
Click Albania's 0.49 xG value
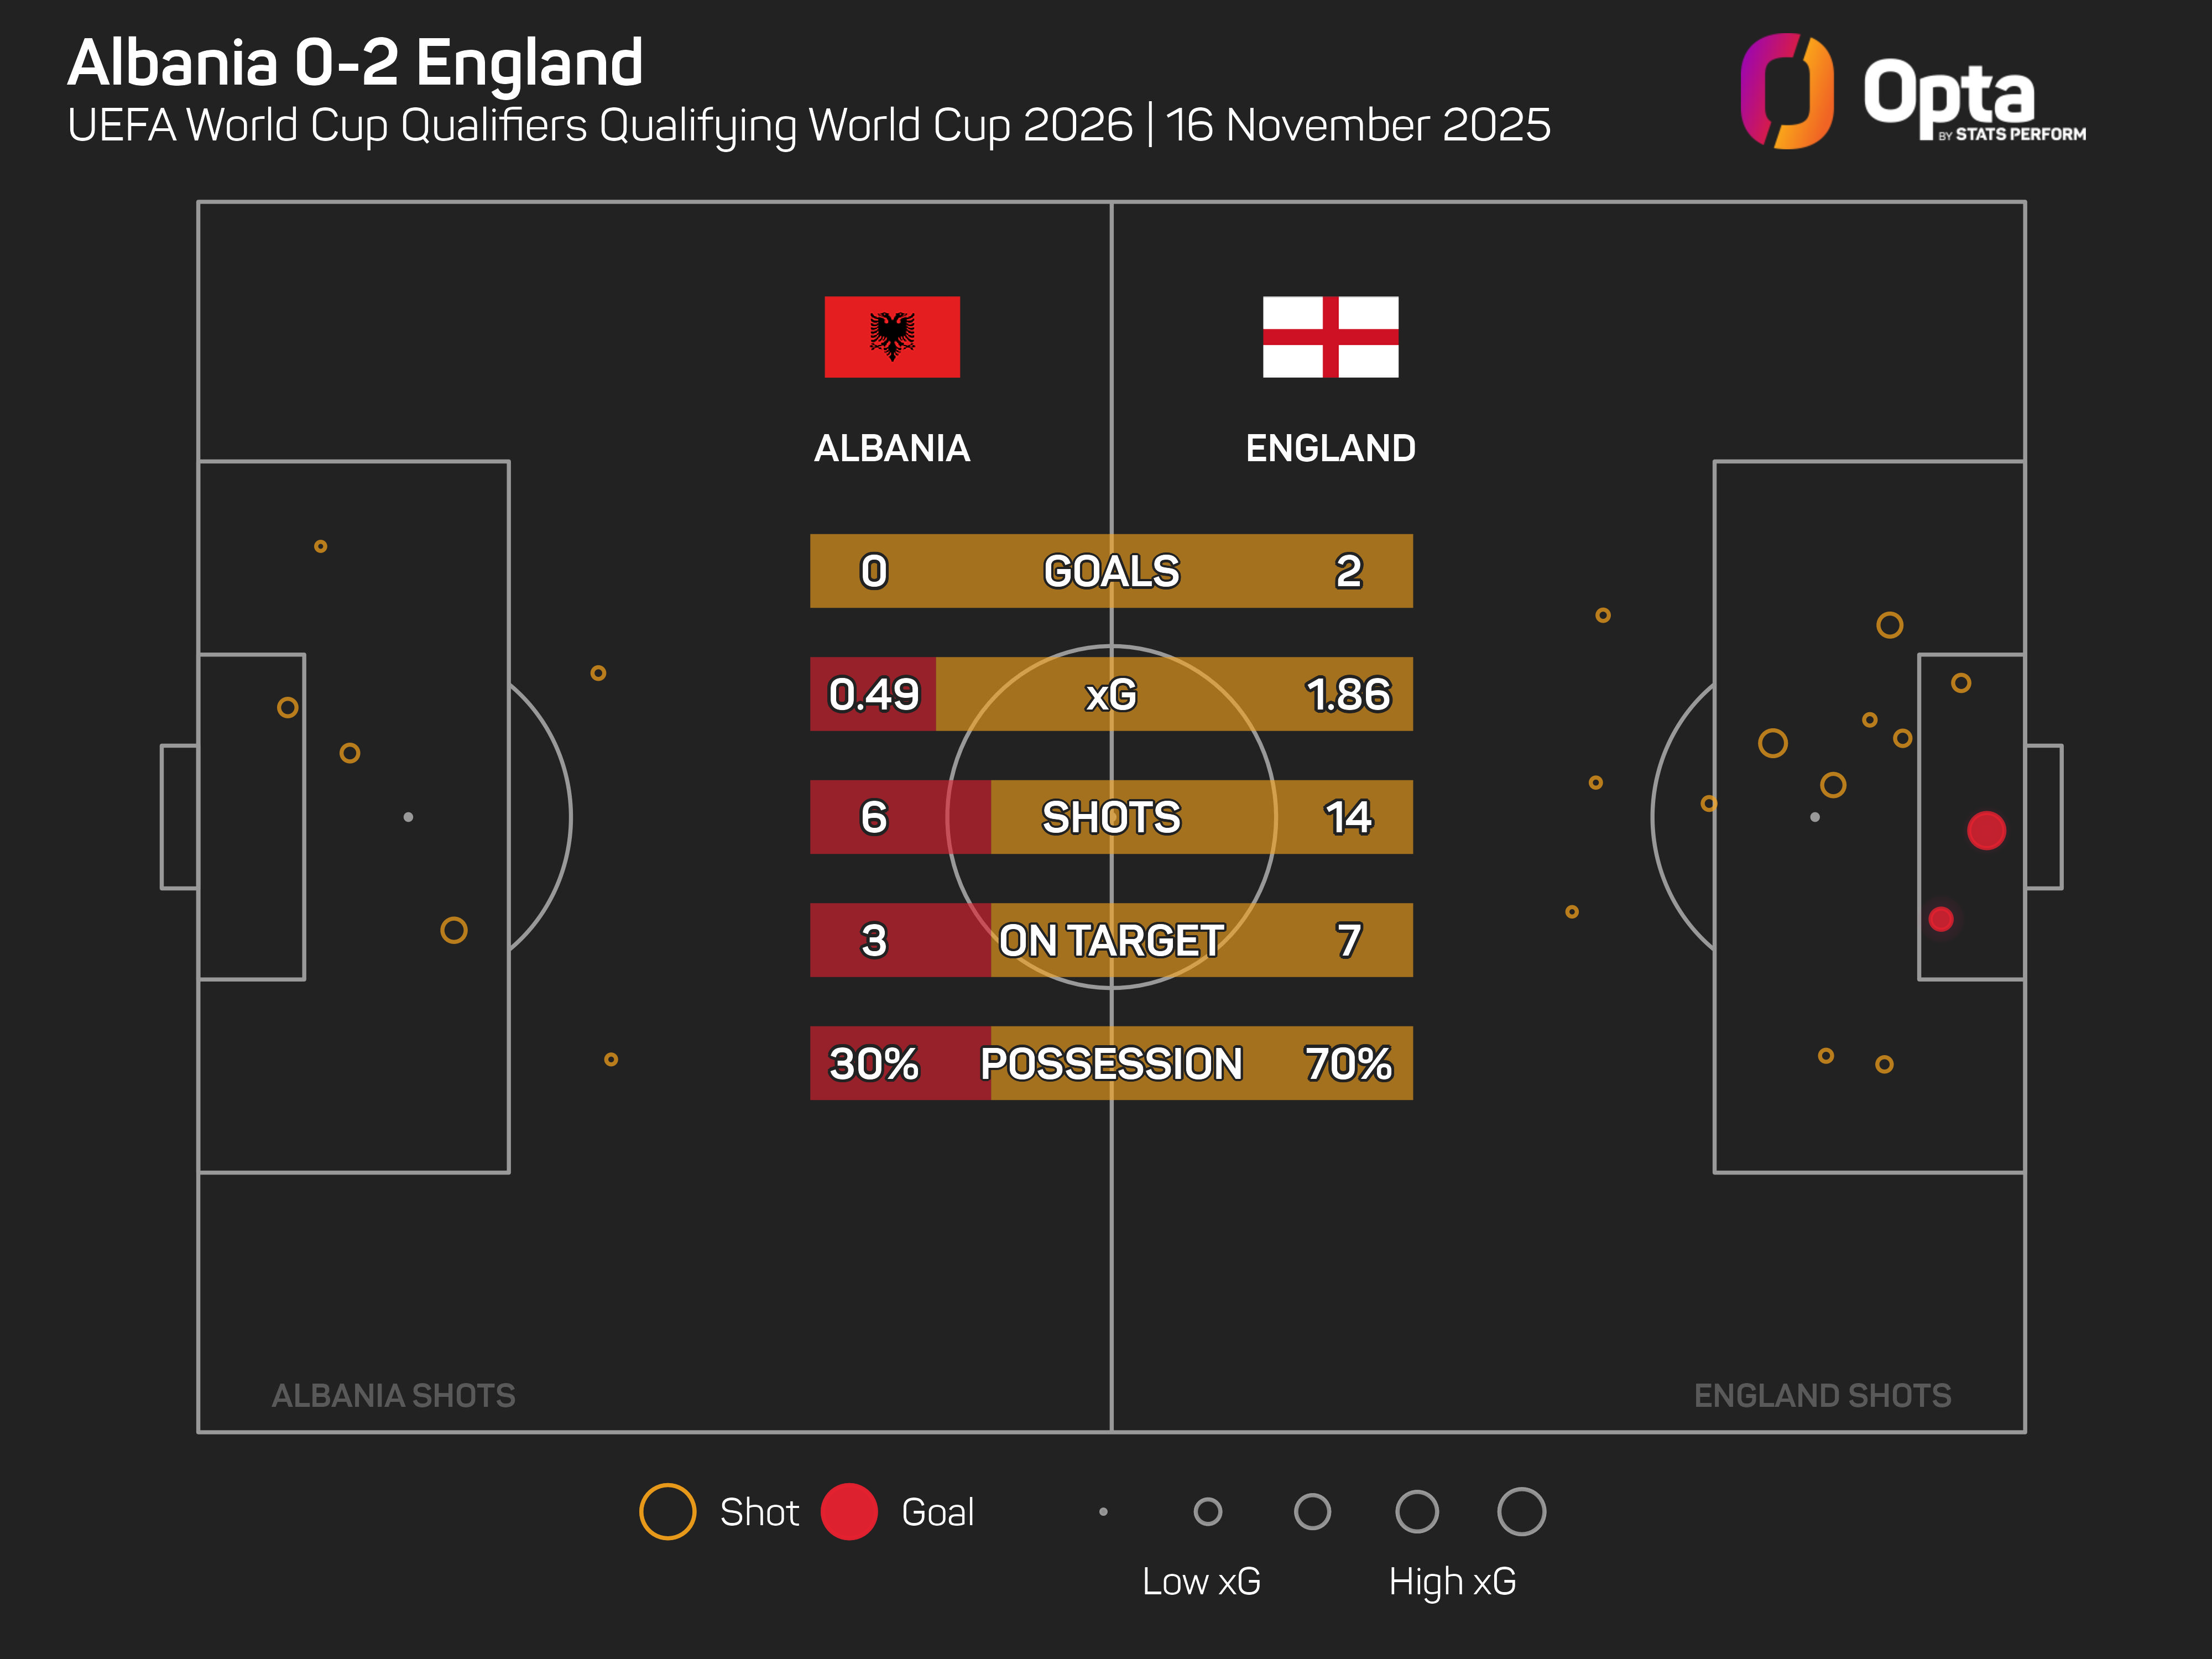point(873,694)
